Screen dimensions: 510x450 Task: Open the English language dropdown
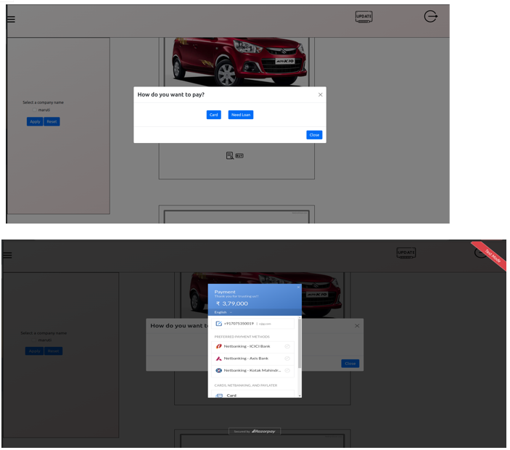pyautogui.click(x=223, y=312)
